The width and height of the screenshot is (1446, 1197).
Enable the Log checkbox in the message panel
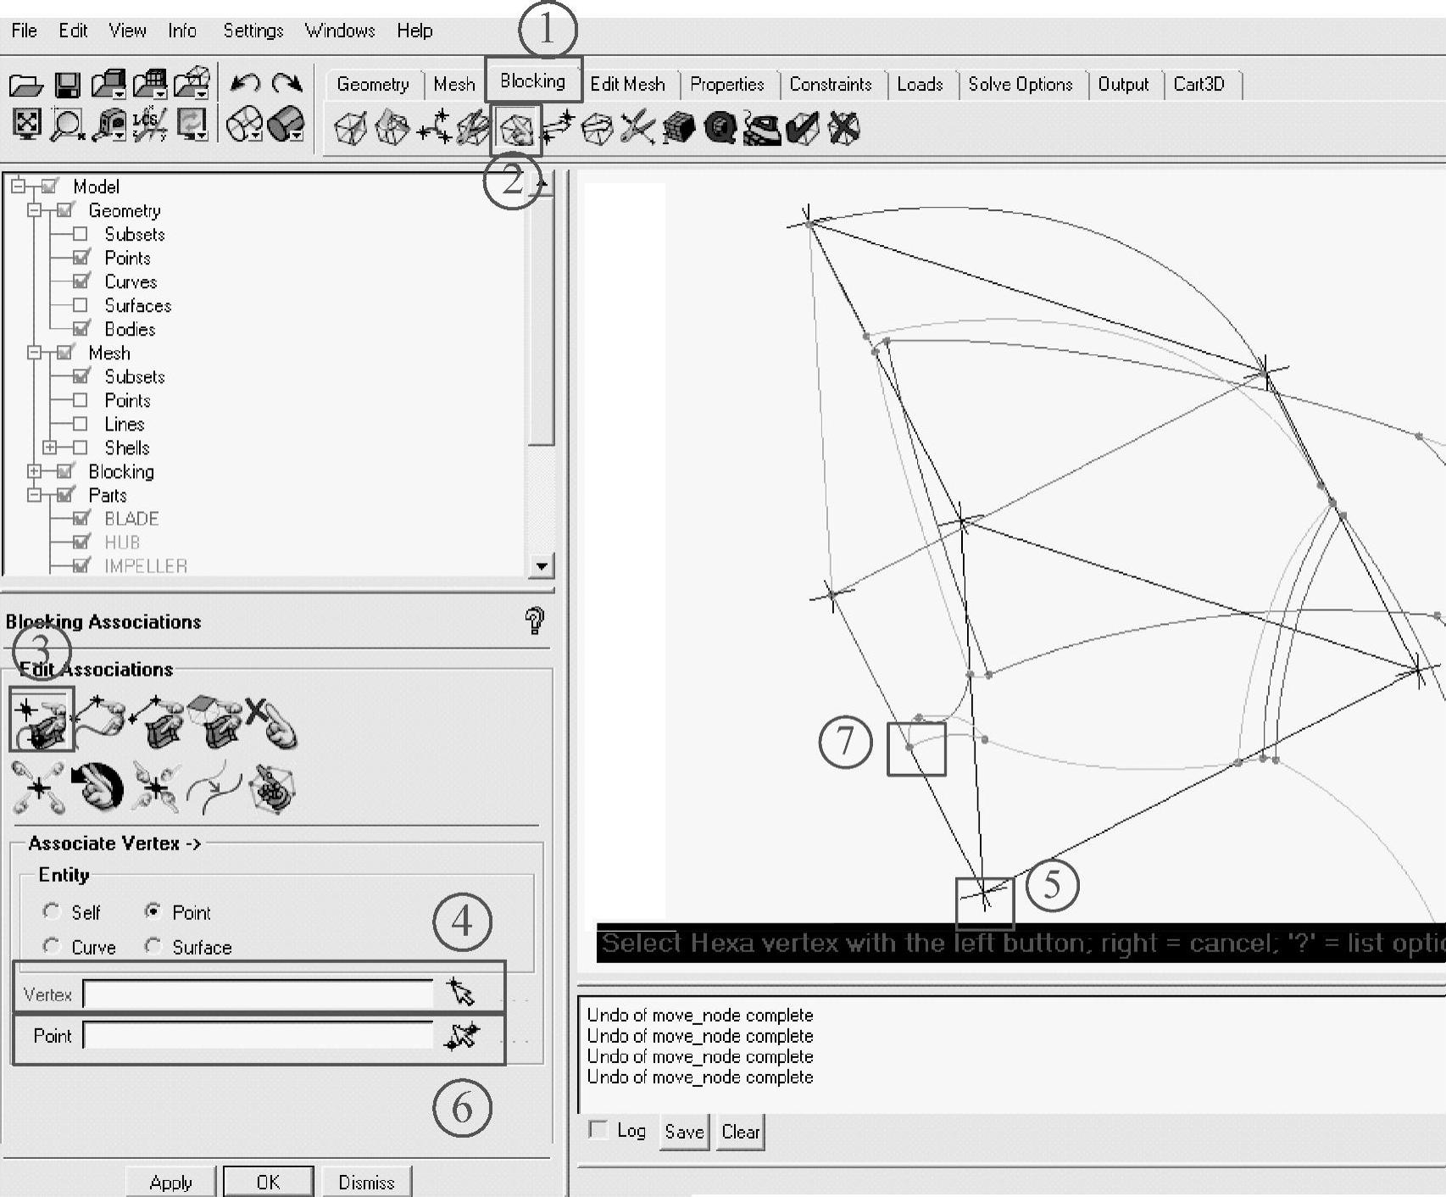pos(598,1129)
